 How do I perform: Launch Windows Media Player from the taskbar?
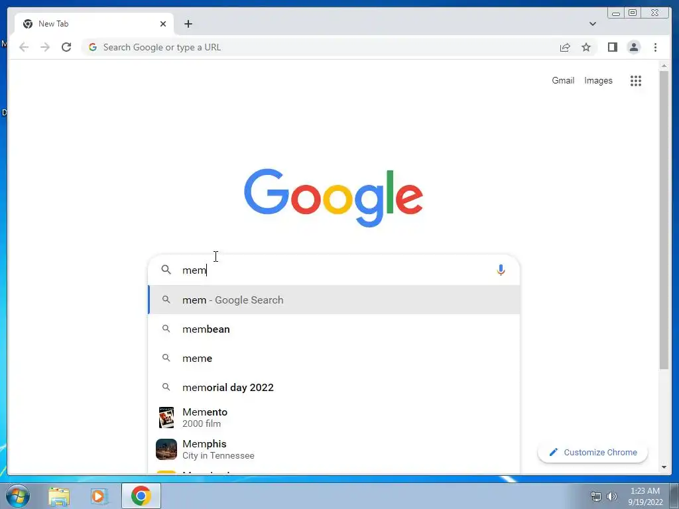click(99, 496)
